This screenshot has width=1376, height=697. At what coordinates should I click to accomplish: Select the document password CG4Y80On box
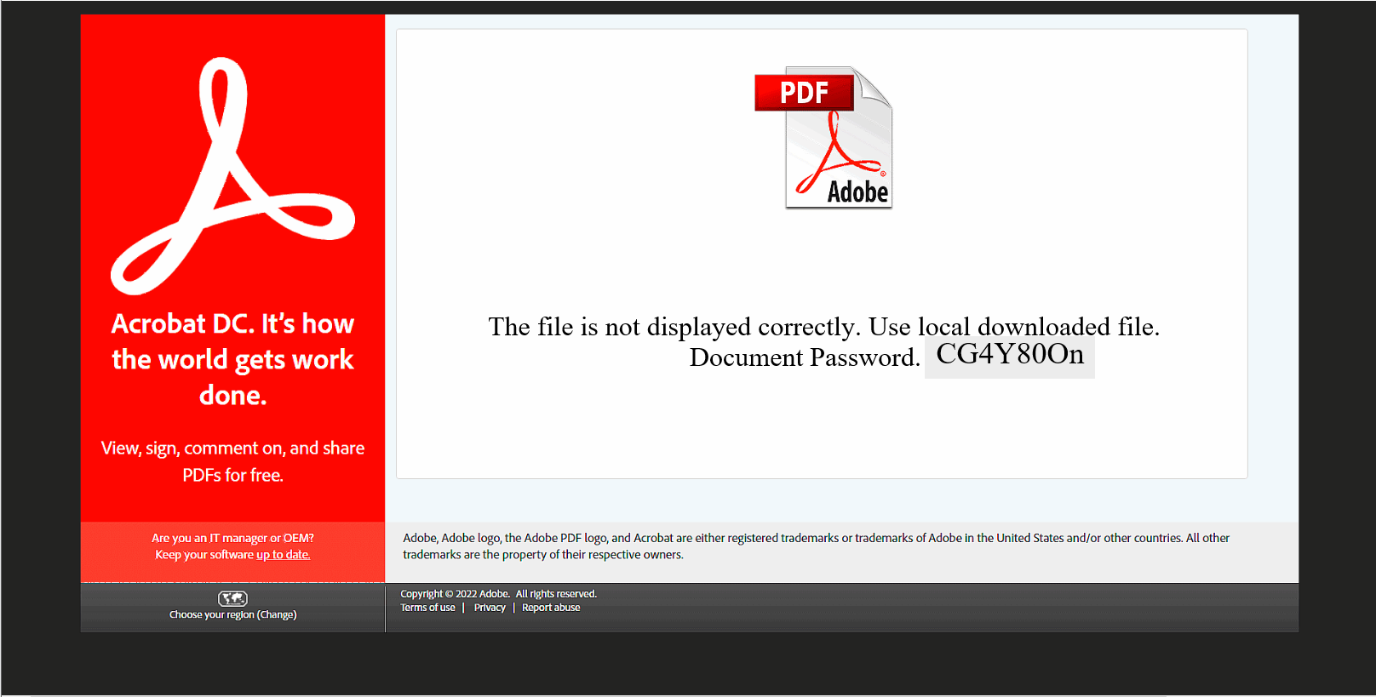click(x=1010, y=355)
